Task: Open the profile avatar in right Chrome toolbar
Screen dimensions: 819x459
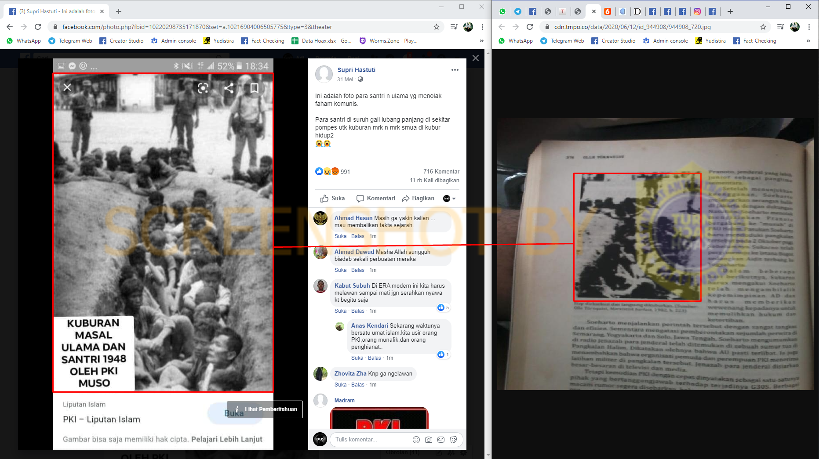Action: pyautogui.click(x=795, y=27)
